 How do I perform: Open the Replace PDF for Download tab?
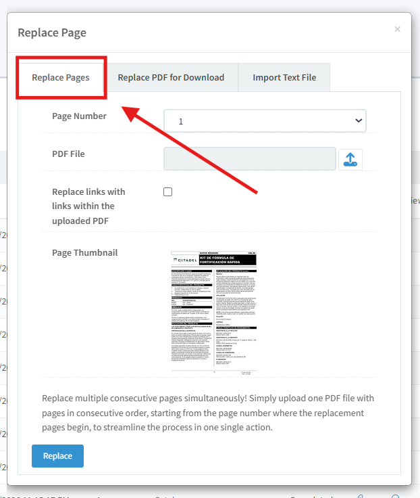pos(171,78)
